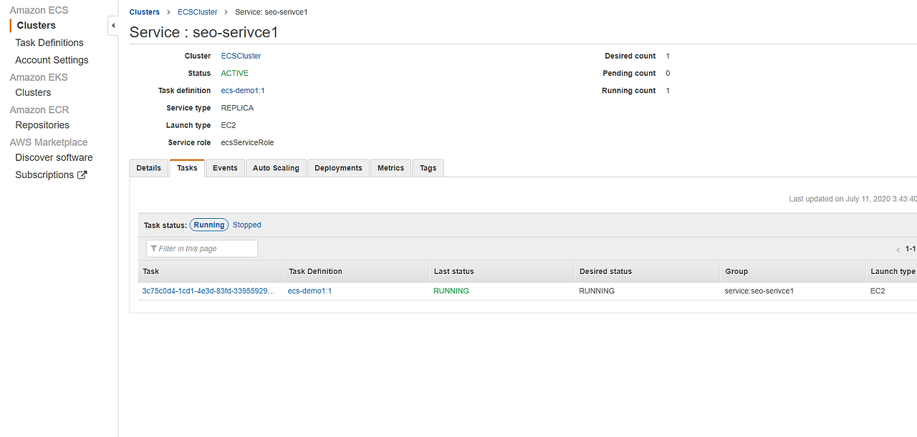Image resolution: width=917 pixels, height=437 pixels.
Task: Click the funnel filter icon
Action: coord(154,249)
